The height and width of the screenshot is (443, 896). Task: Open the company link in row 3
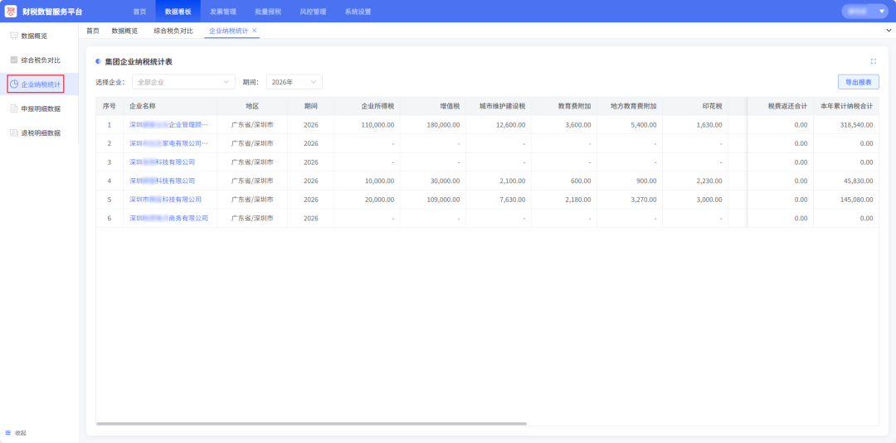pyautogui.click(x=163, y=162)
